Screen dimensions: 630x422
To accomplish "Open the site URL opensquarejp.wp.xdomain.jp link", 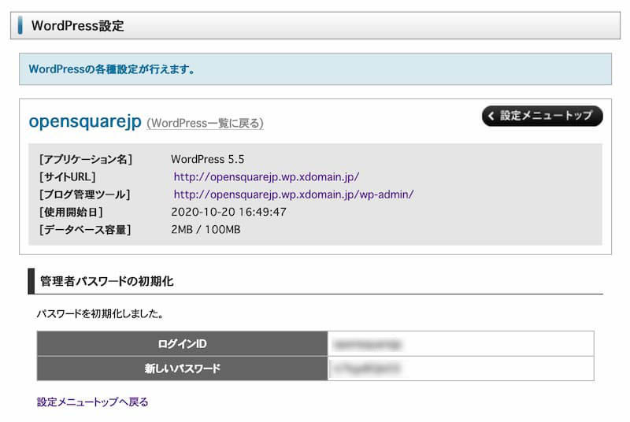I will pos(266,177).
